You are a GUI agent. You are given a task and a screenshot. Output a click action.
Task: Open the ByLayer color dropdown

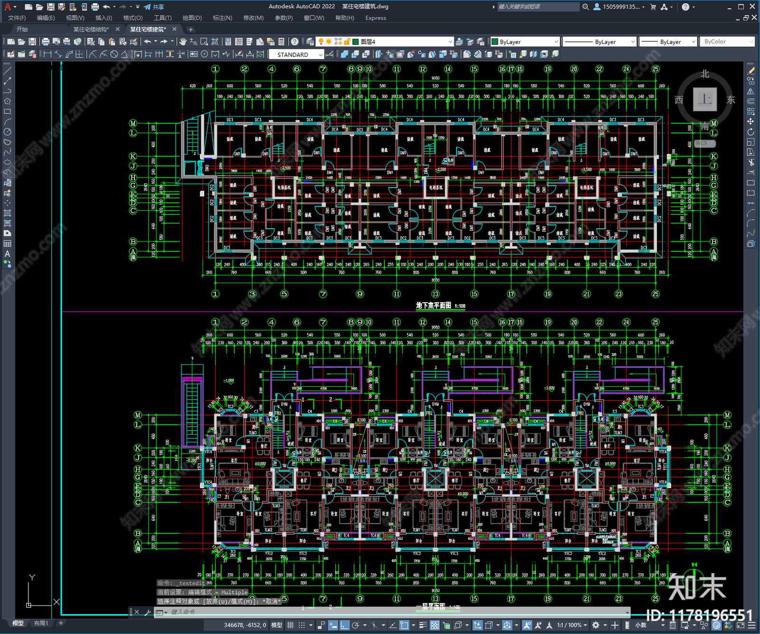click(525, 42)
